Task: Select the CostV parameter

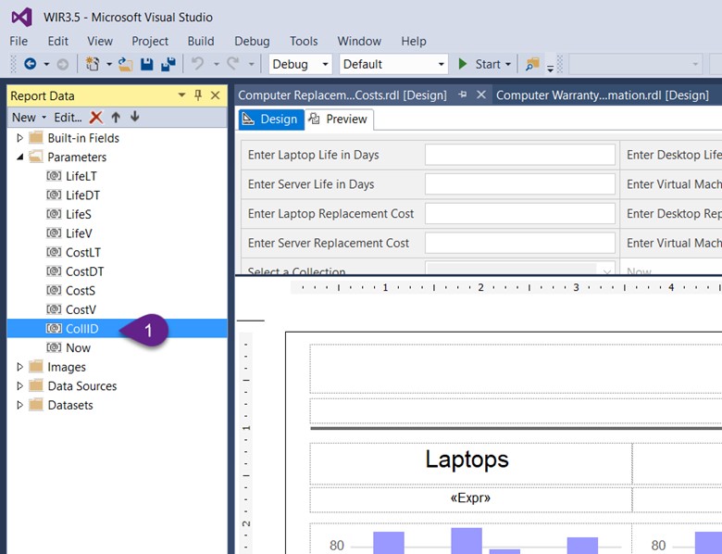Action: [x=81, y=309]
